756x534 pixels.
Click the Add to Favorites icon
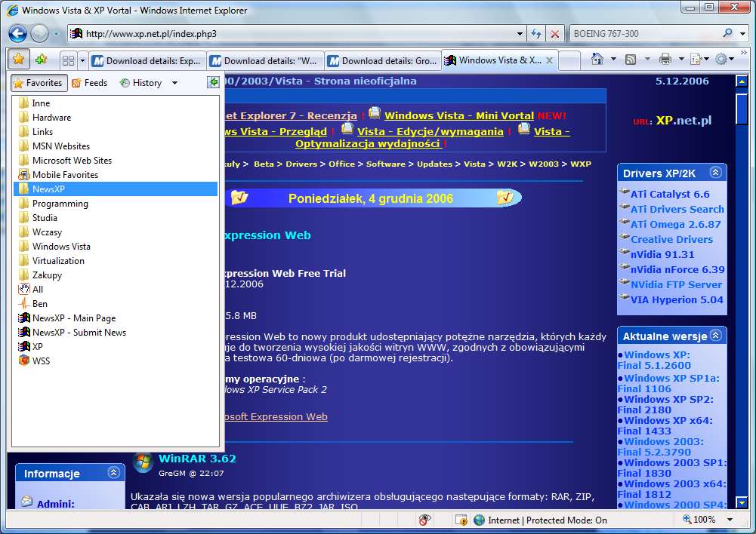coord(42,60)
